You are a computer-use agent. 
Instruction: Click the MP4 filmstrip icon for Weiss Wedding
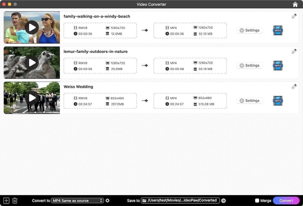click(x=278, y=101)
